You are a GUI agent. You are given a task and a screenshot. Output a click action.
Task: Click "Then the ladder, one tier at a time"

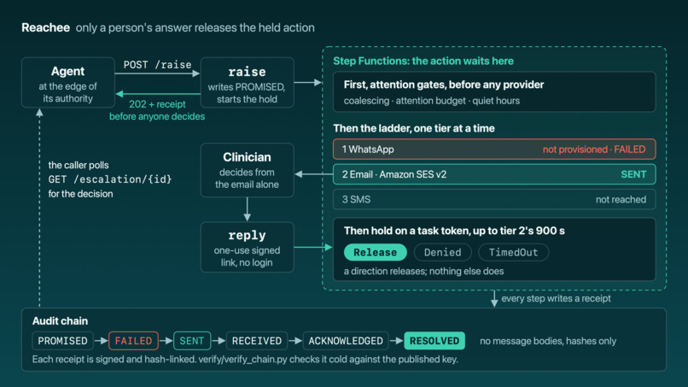(414, 128)
